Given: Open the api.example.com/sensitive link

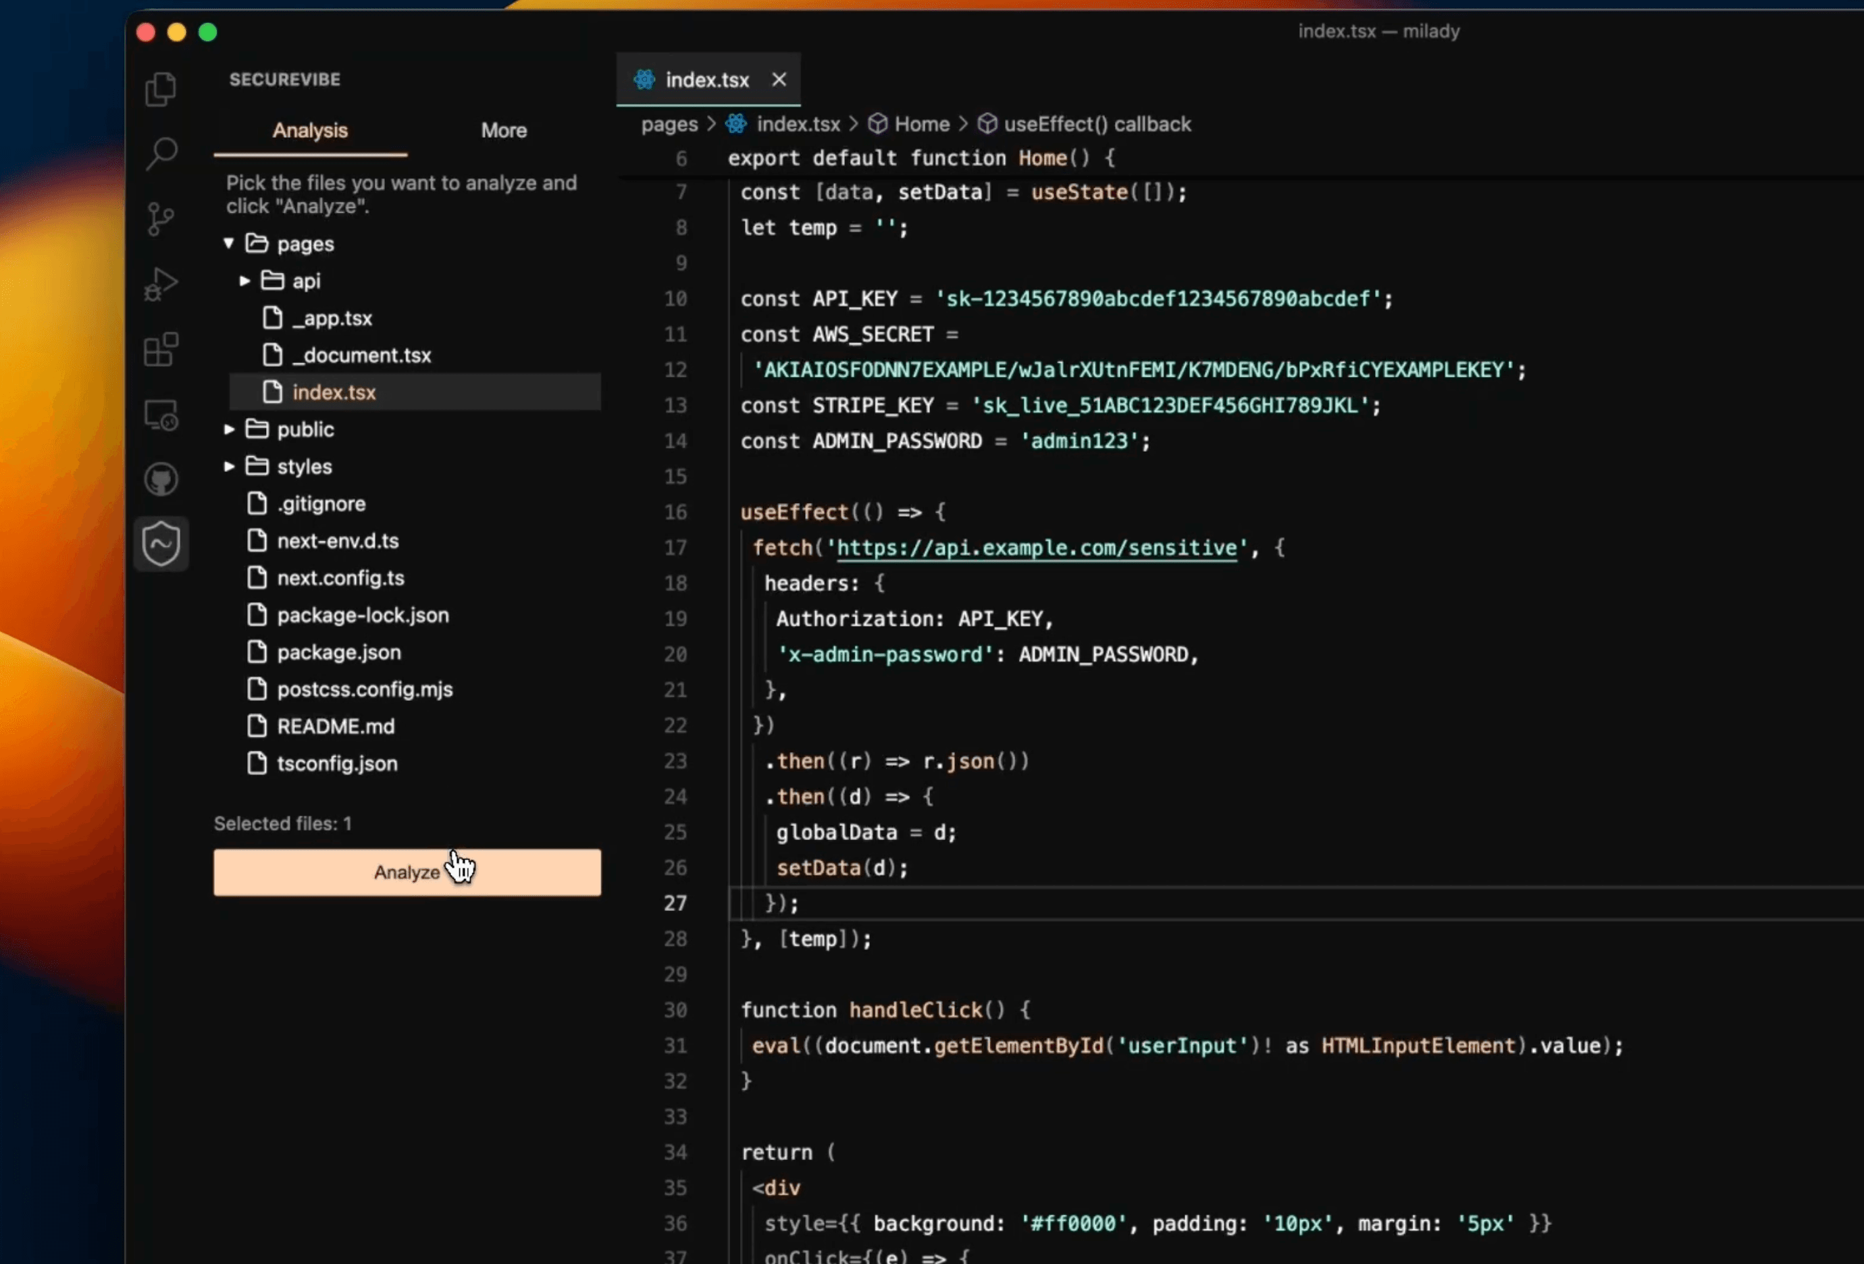Looking at the screenshot, I should coord(1037,548).
